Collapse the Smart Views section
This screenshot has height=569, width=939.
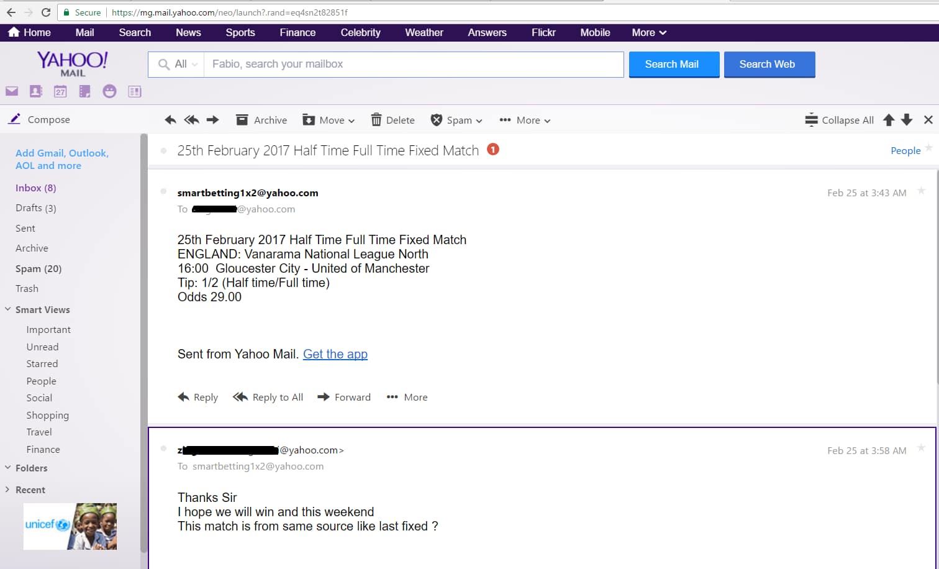tap(8, 309)
